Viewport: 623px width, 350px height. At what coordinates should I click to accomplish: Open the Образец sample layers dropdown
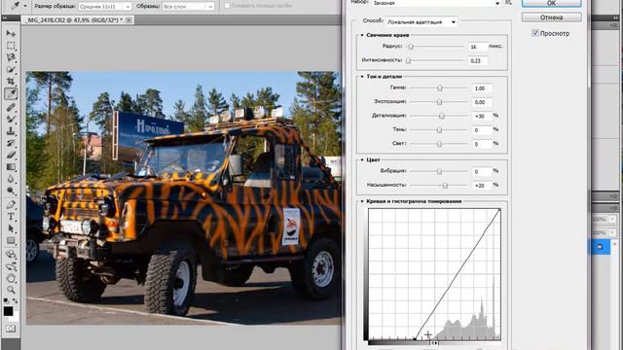pos(188,7)
